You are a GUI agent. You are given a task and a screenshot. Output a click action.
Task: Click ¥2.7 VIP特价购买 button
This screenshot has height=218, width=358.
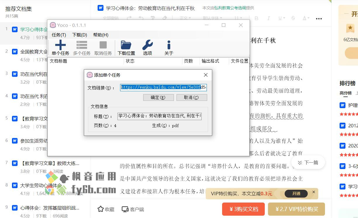coord(296,209)
